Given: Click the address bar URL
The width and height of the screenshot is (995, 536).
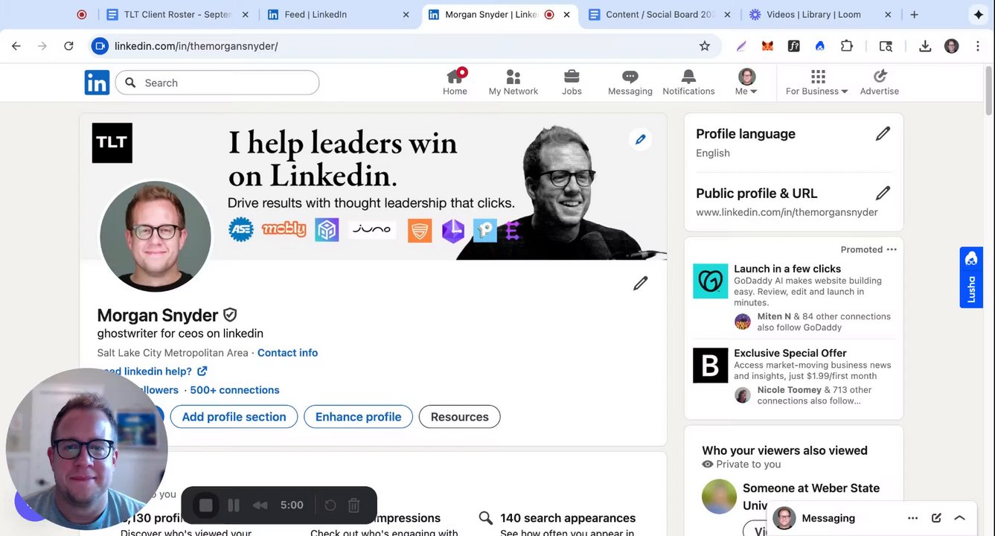Looking at the screenshot, I should 196,46.
